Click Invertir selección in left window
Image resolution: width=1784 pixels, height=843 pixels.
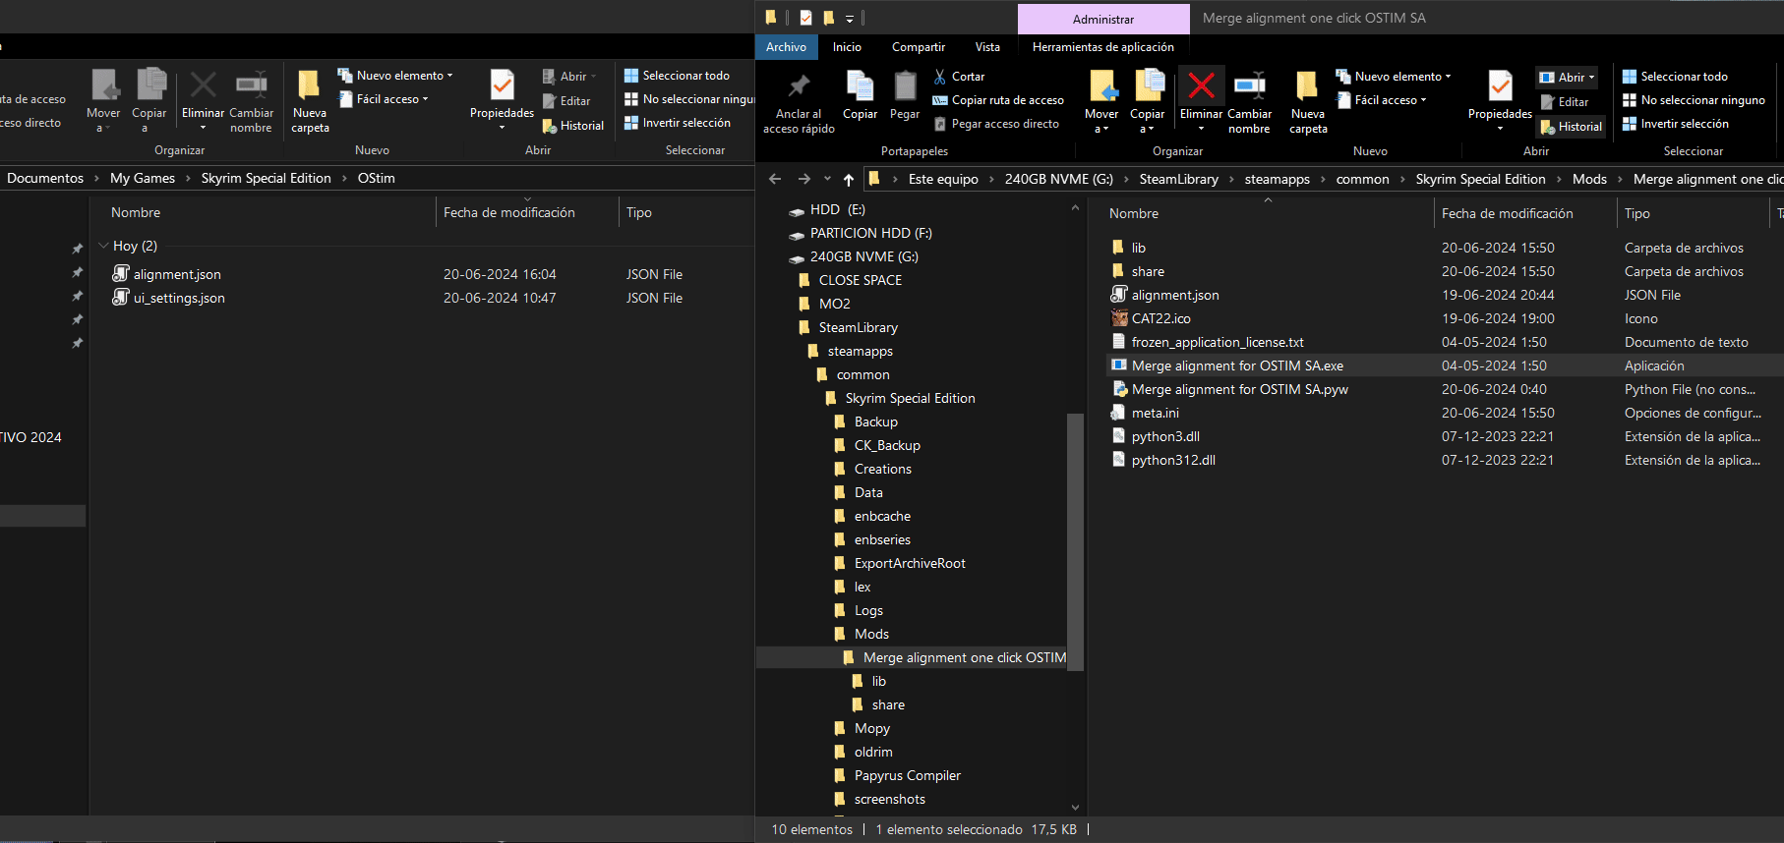[678, 123]
